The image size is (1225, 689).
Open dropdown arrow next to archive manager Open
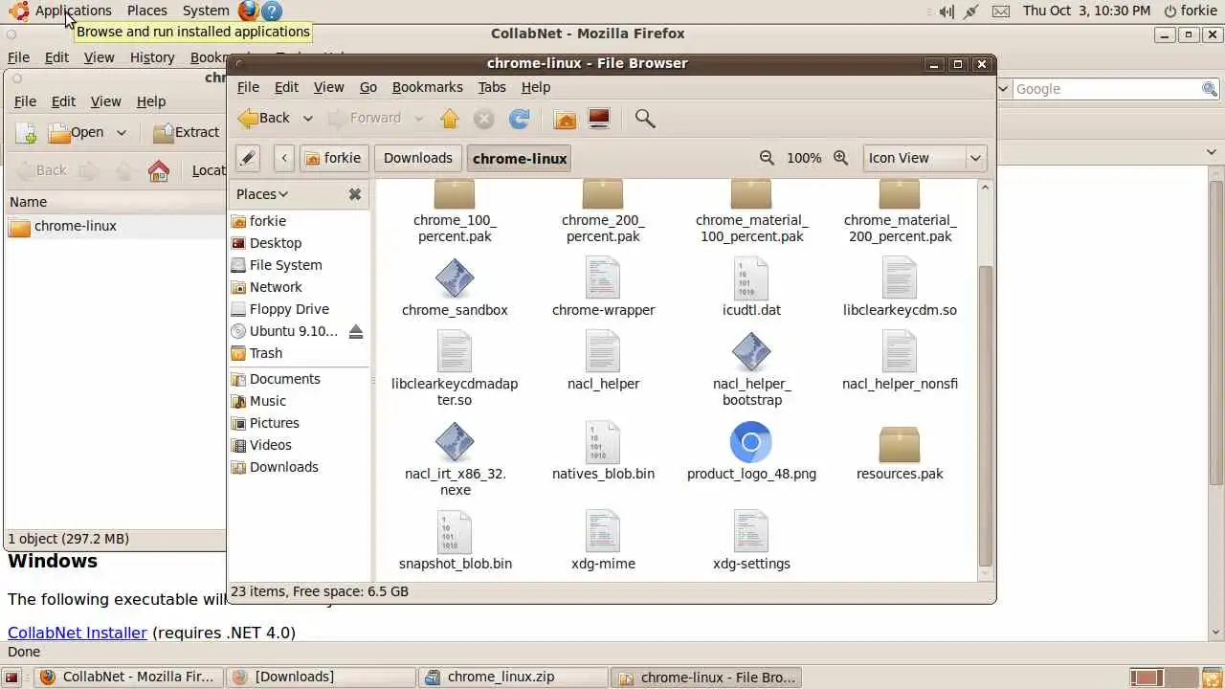coord(122,133)
